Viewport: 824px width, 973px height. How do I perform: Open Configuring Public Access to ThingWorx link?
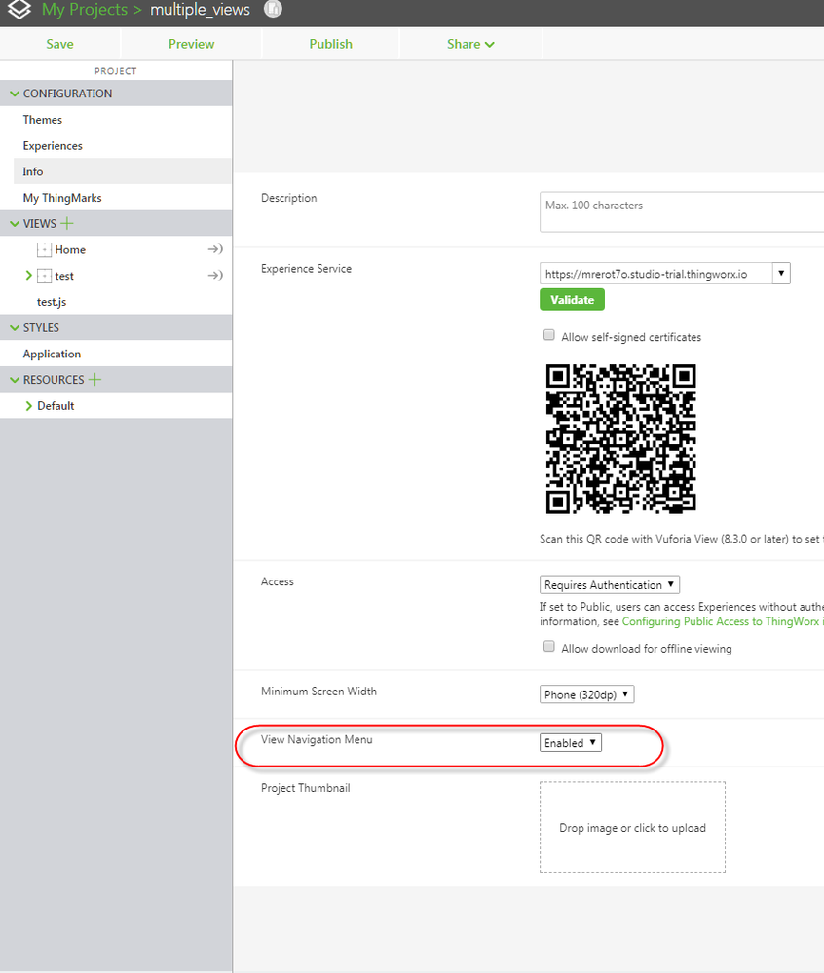(722, 621)
